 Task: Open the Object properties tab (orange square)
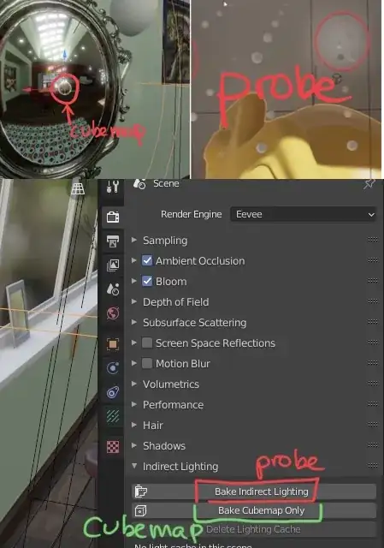tap(112, 344)
